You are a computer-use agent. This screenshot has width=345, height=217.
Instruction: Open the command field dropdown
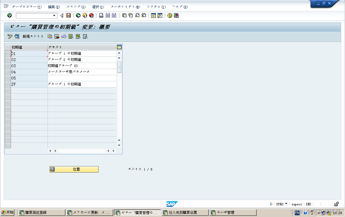tap(54, 15)
